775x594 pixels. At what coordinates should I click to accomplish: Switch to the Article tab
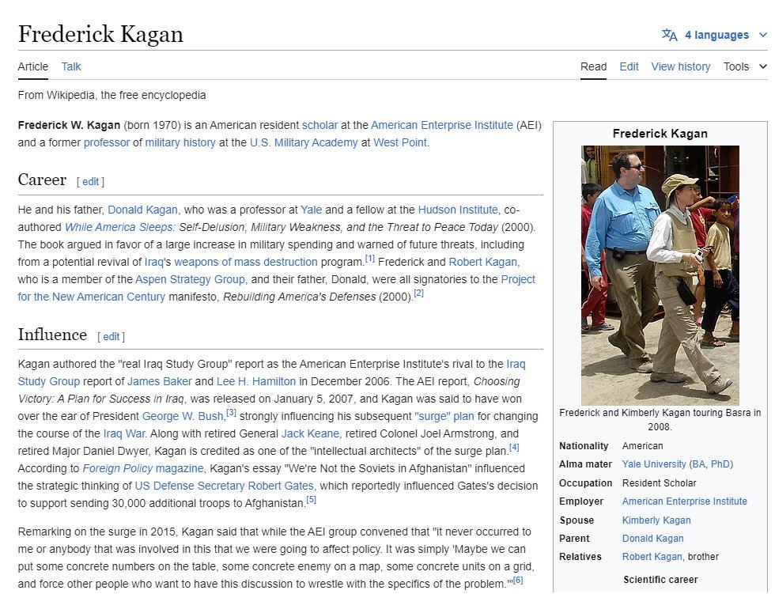(33, 66)
